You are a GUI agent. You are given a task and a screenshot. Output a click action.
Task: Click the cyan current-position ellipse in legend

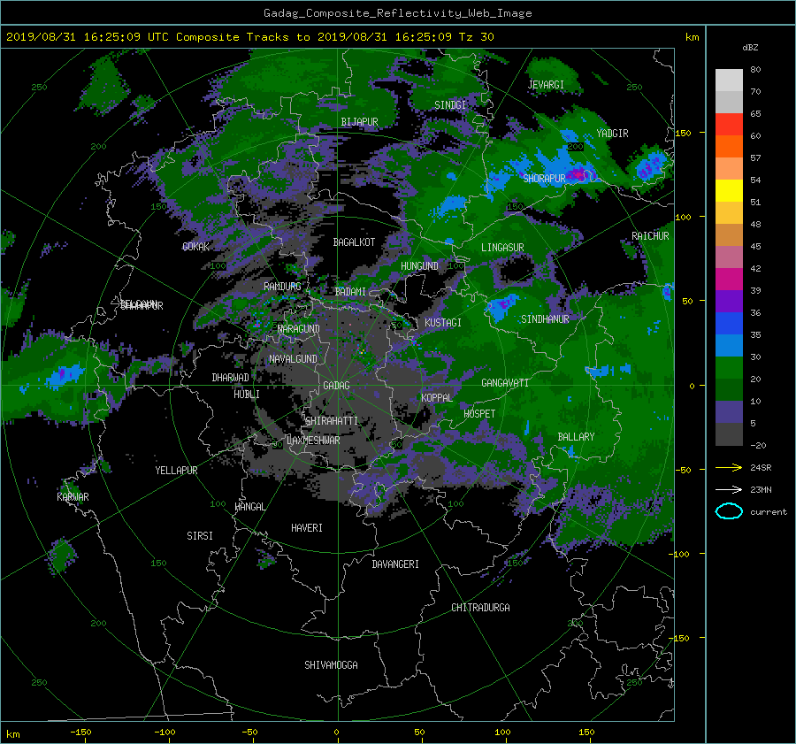point(729,511)
